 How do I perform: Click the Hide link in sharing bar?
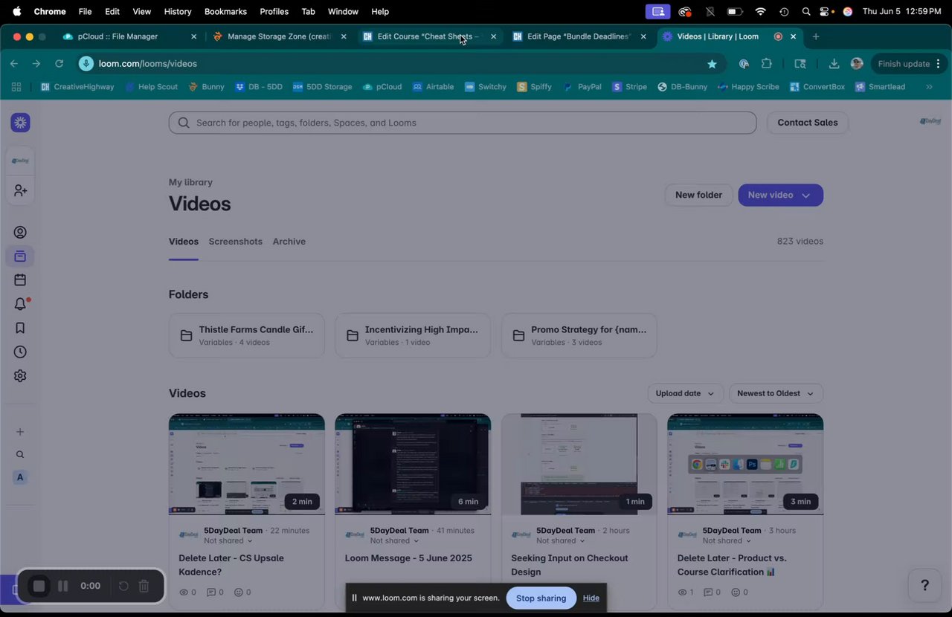tap(591, 598)
